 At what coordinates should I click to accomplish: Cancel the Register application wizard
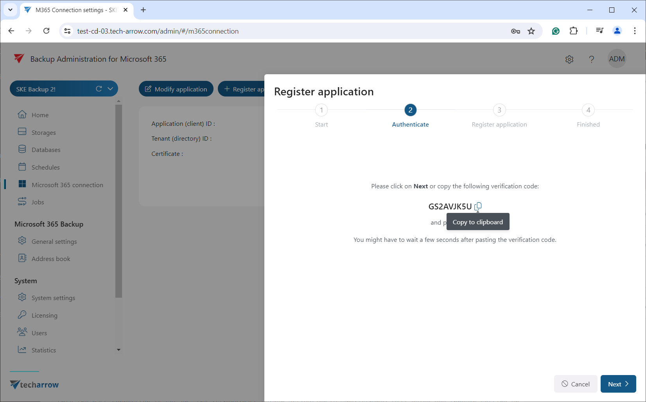pyautogui.click(x=576, y=384)
